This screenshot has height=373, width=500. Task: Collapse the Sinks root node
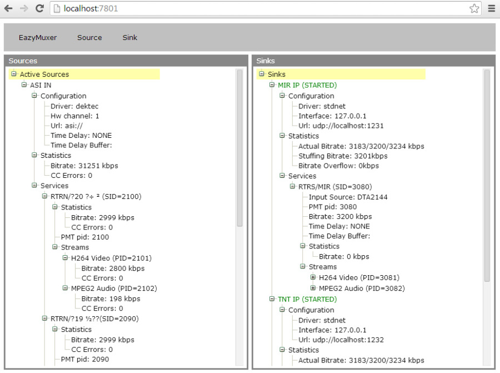262,74
